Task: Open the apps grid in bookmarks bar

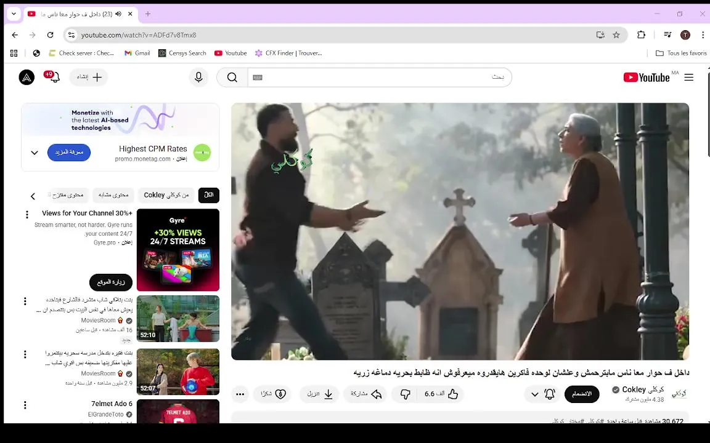Action: coord(14,53)
